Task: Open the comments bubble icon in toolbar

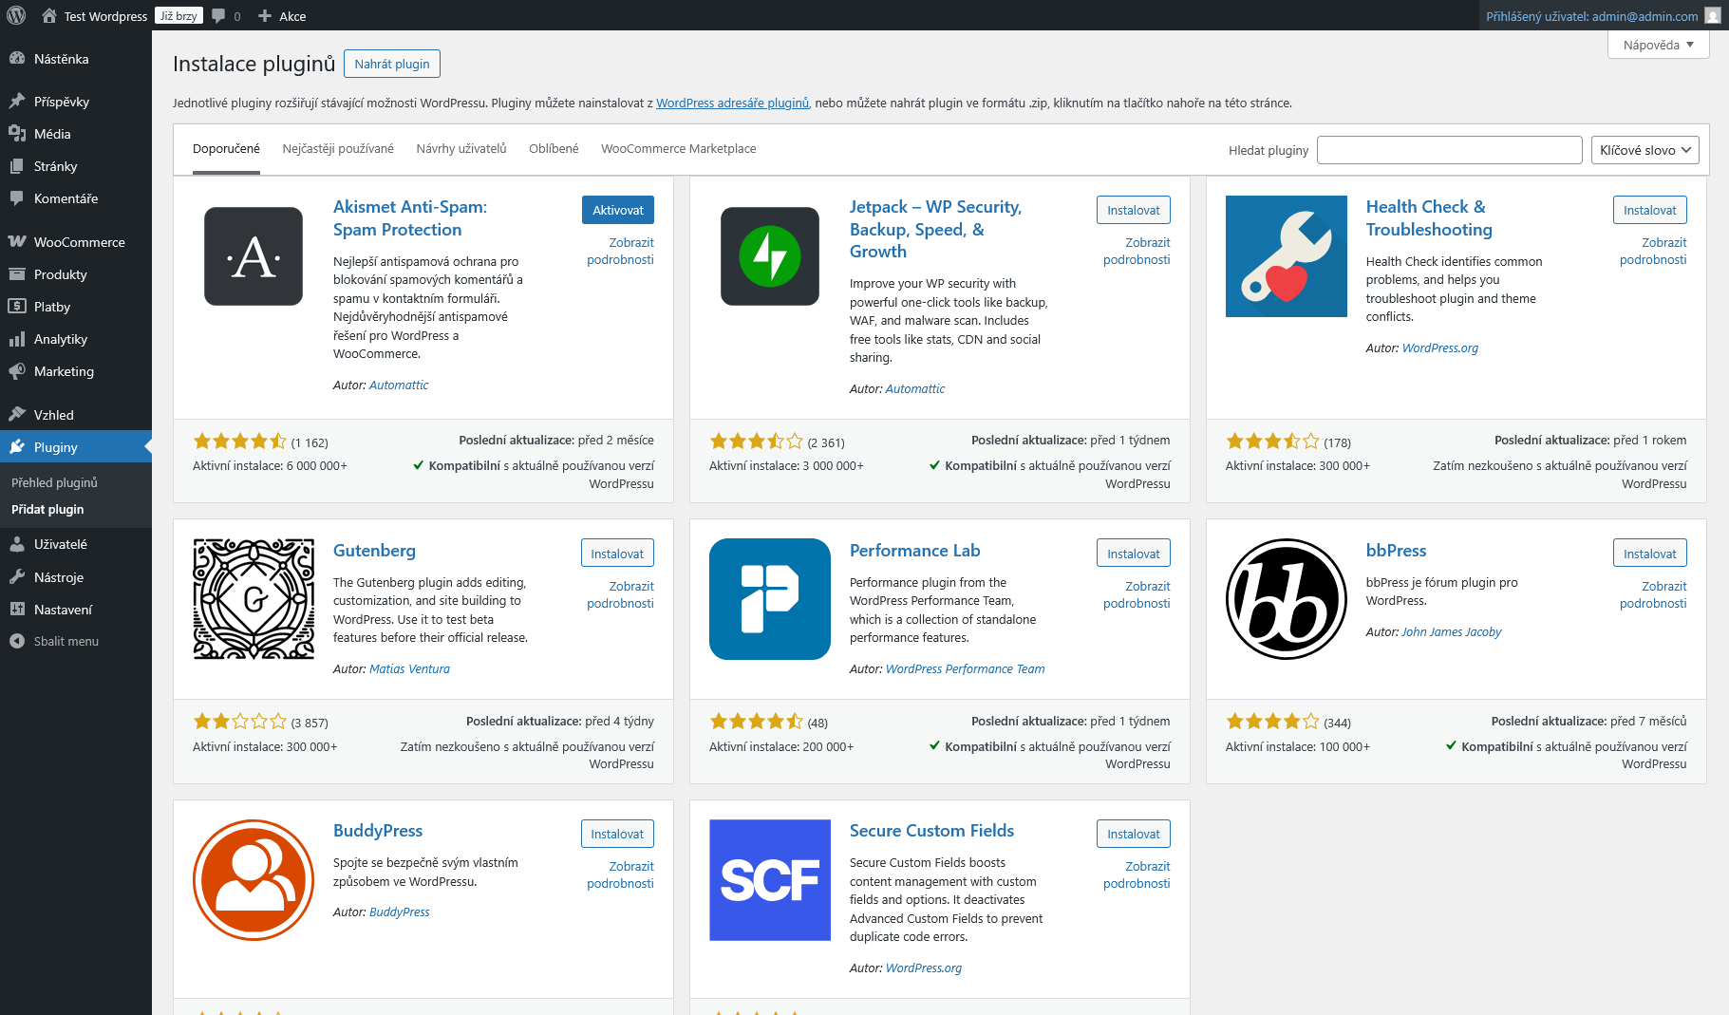Action: click(219, 15)
